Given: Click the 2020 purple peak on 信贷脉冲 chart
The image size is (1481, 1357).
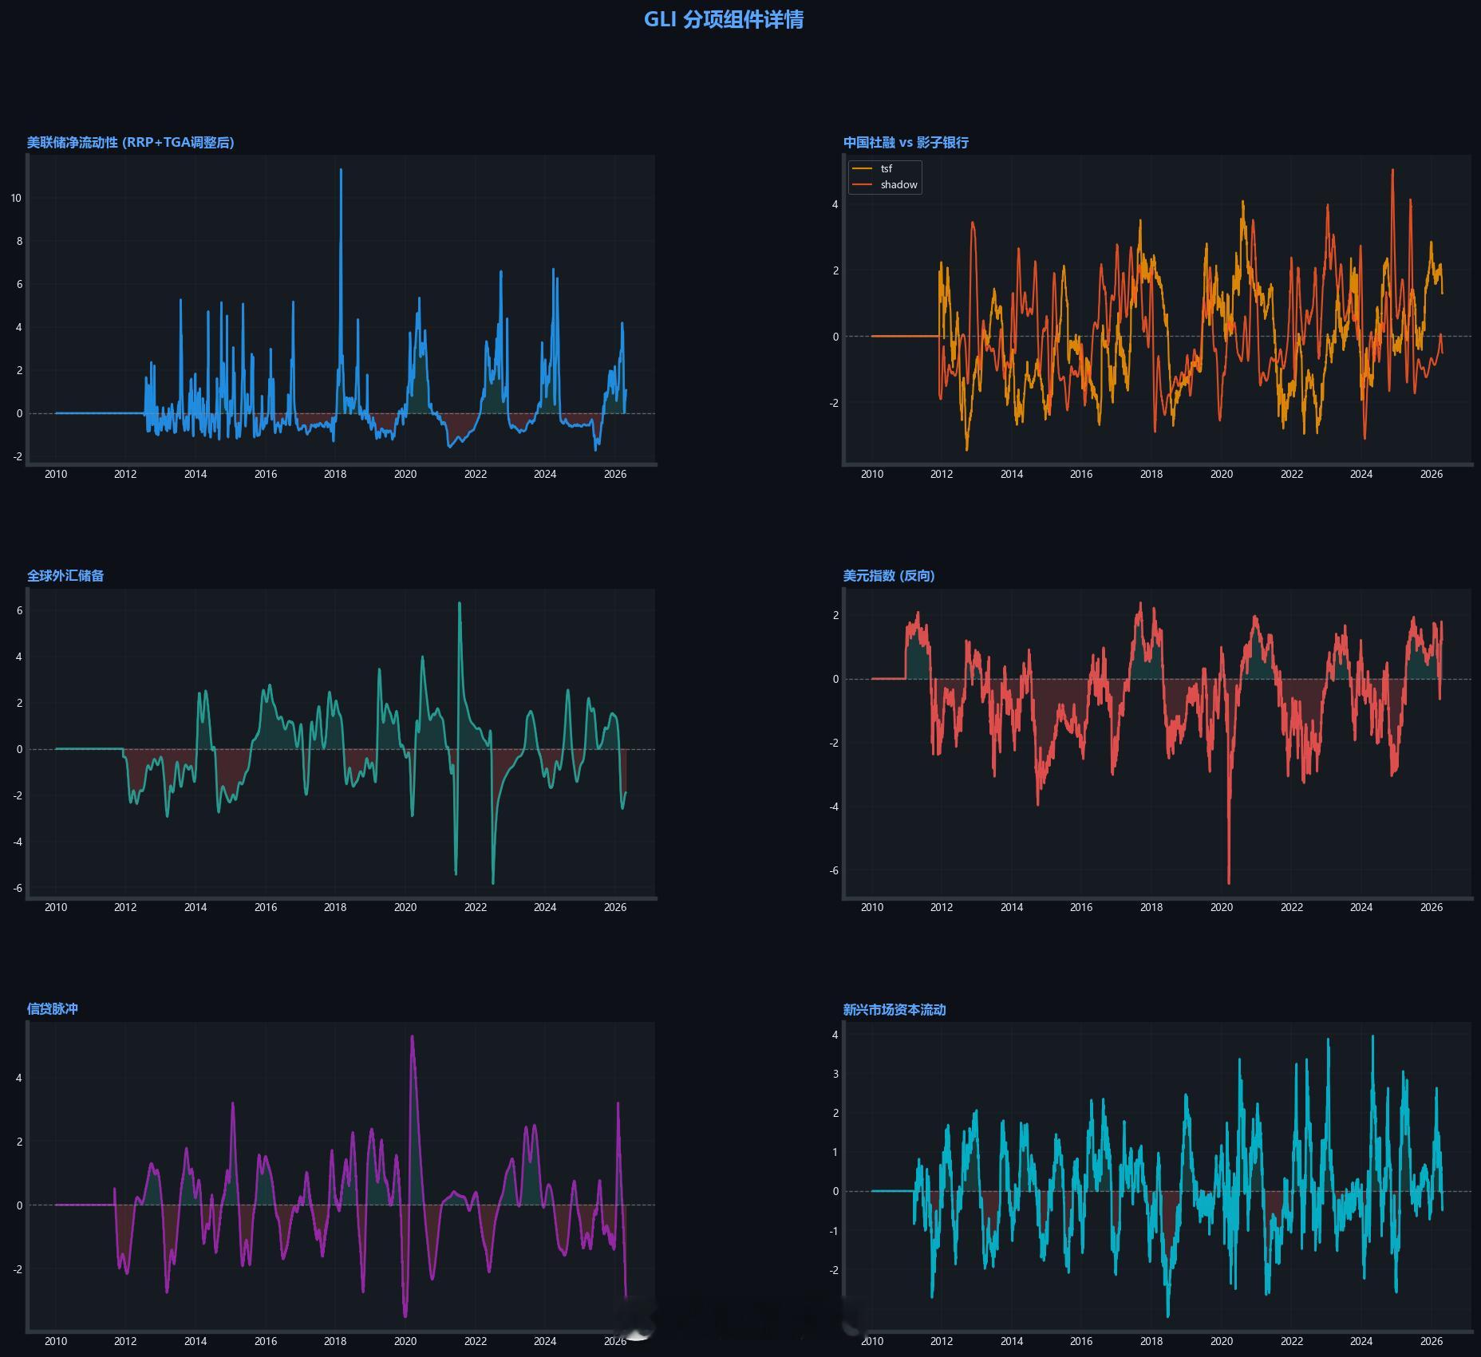Looking at the screenshot, I should 412,1037.
